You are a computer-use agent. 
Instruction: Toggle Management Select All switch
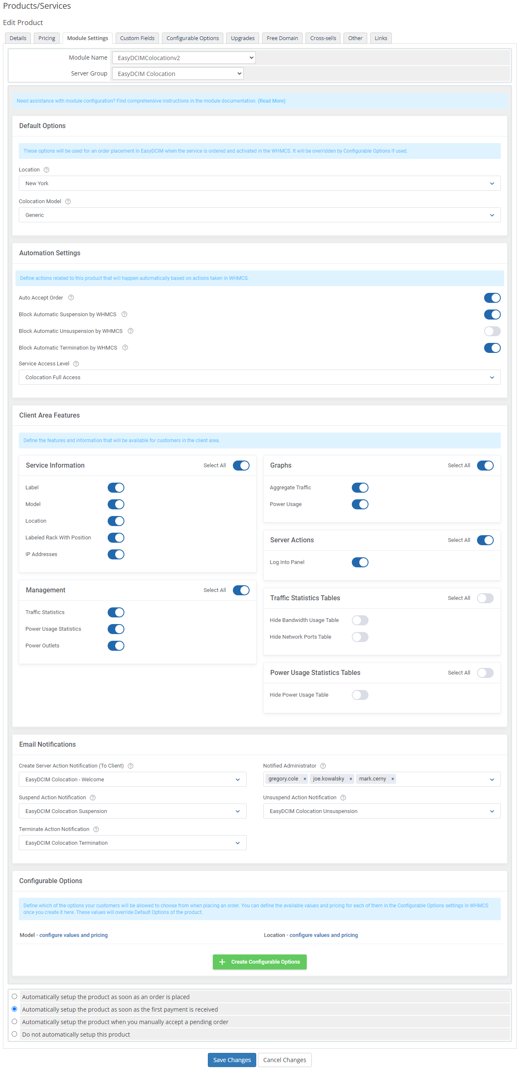[x=241, y=590]
